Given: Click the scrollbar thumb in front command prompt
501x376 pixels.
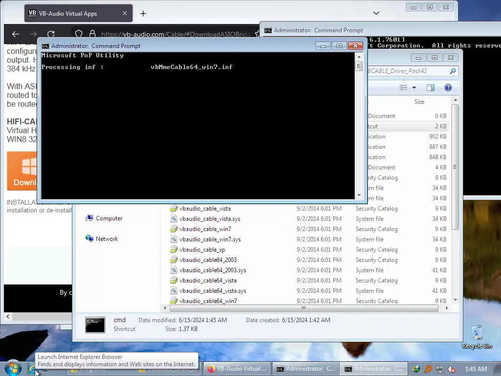Looking at the screenshot, I should coord(359,66).
